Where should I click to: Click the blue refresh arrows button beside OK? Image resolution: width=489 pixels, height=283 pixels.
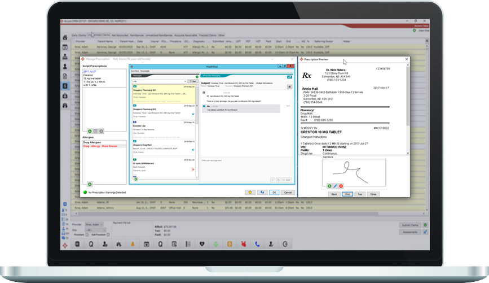pyautogui.click(x=262, y=193)
